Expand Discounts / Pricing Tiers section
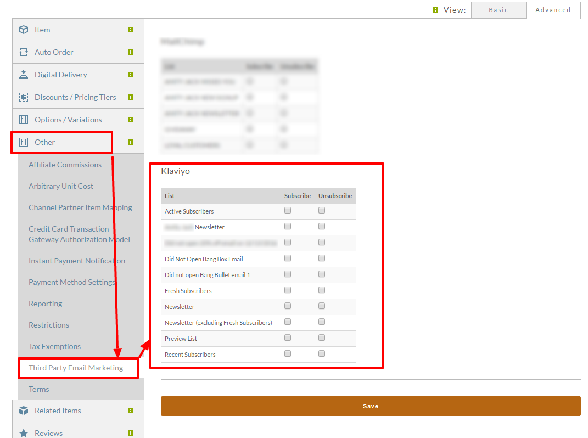 pos(78,97)
